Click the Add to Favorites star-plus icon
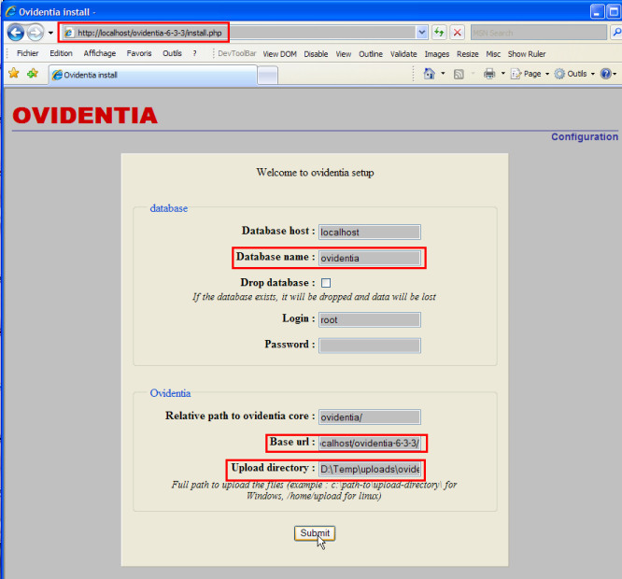Viewport: 622px width, 579px height. coord(33,73)
